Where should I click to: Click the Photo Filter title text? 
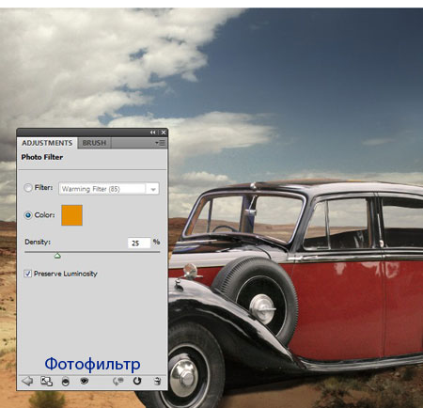(42, 157)
